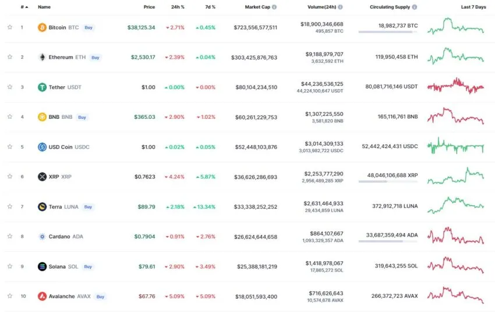495x313 pixels.
Task: Click the XRP logo icon
Action: click(42, 177)
